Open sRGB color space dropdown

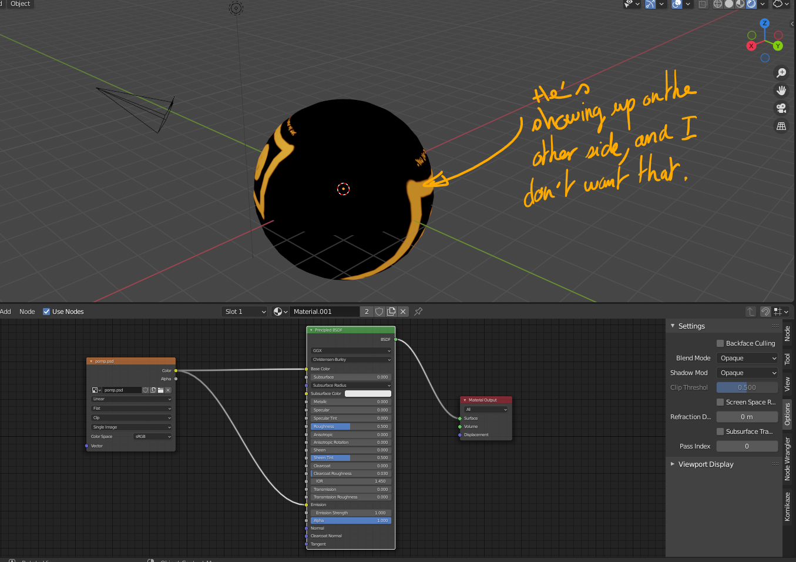tap(153, 437)
